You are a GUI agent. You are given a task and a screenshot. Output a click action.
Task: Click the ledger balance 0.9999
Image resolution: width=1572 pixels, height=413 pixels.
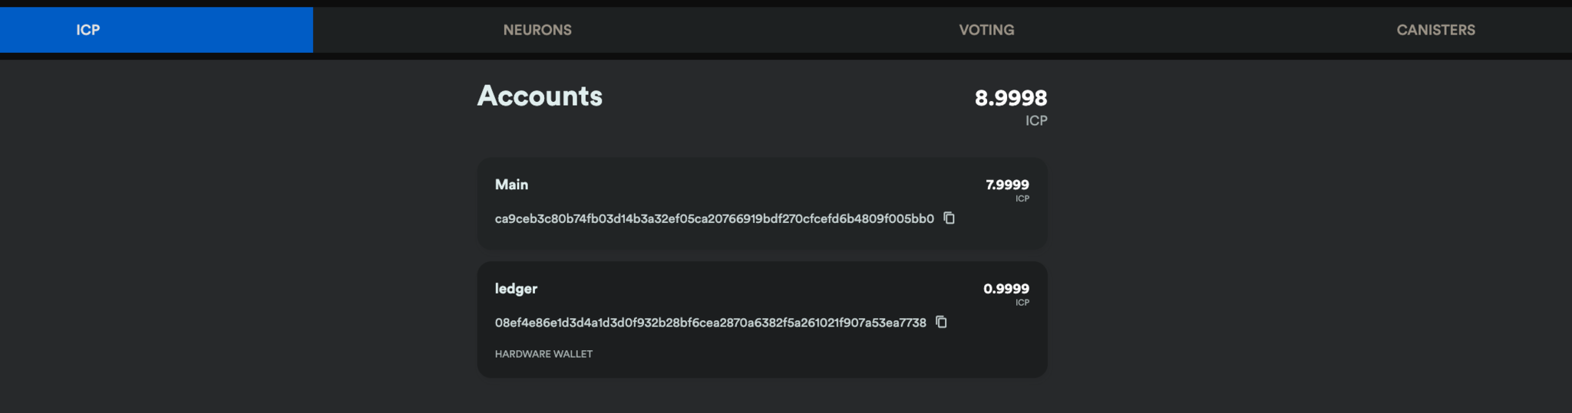pos(1006,289)
